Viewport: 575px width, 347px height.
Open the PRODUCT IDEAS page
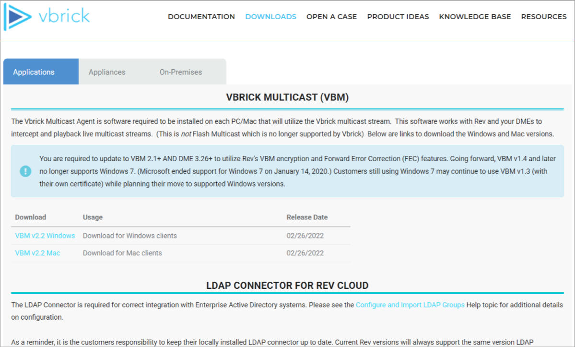point(398,16)
